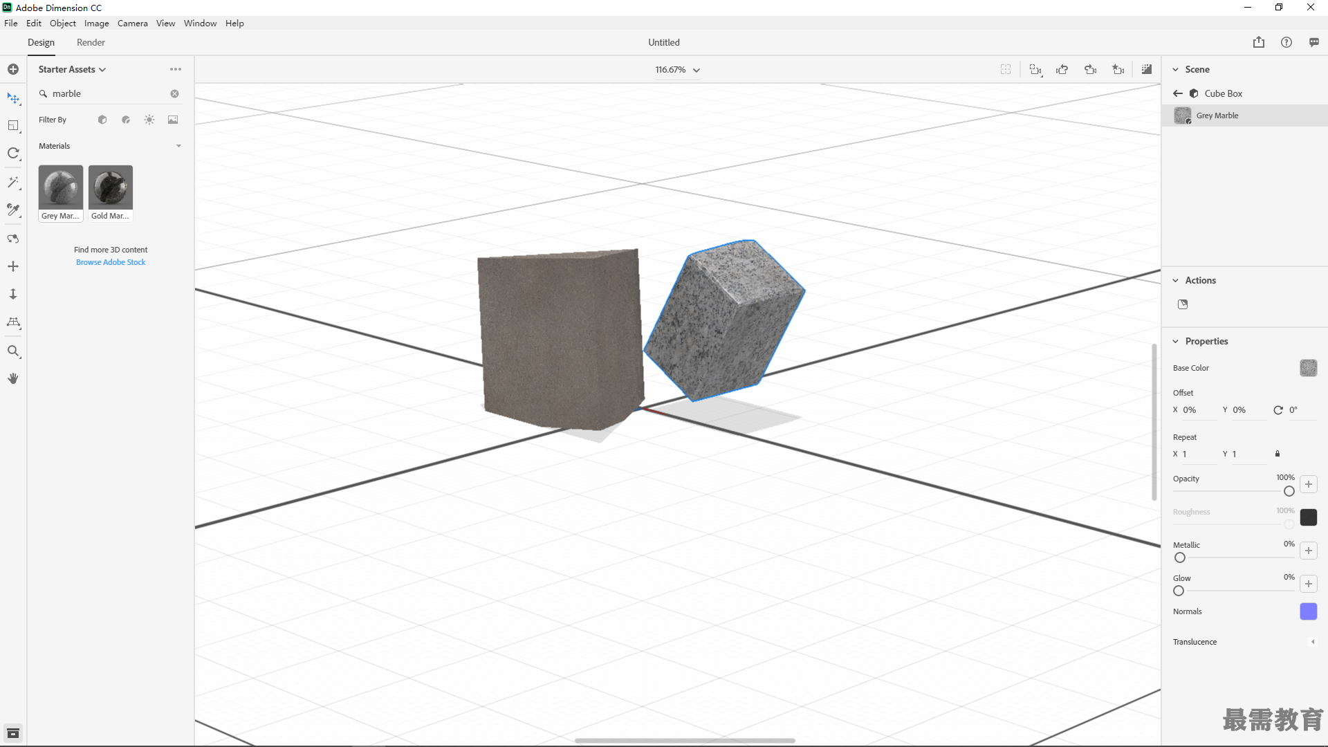Click the Opacity slider handle
Viewport: 1328px width, 747px height.
pos(1289,491)
